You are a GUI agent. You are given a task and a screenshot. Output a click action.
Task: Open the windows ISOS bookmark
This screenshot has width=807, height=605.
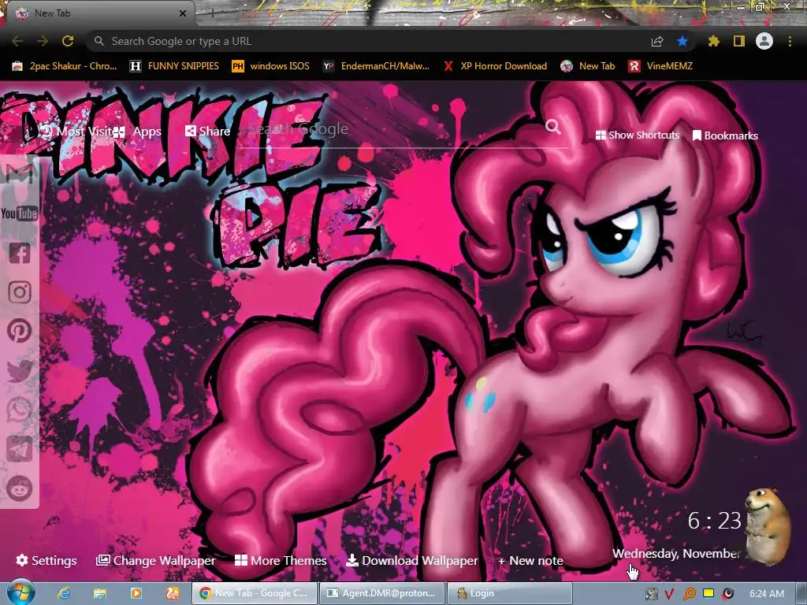point(271,66)
